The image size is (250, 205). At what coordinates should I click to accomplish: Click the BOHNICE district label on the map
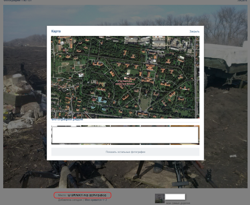click(59, 111)
